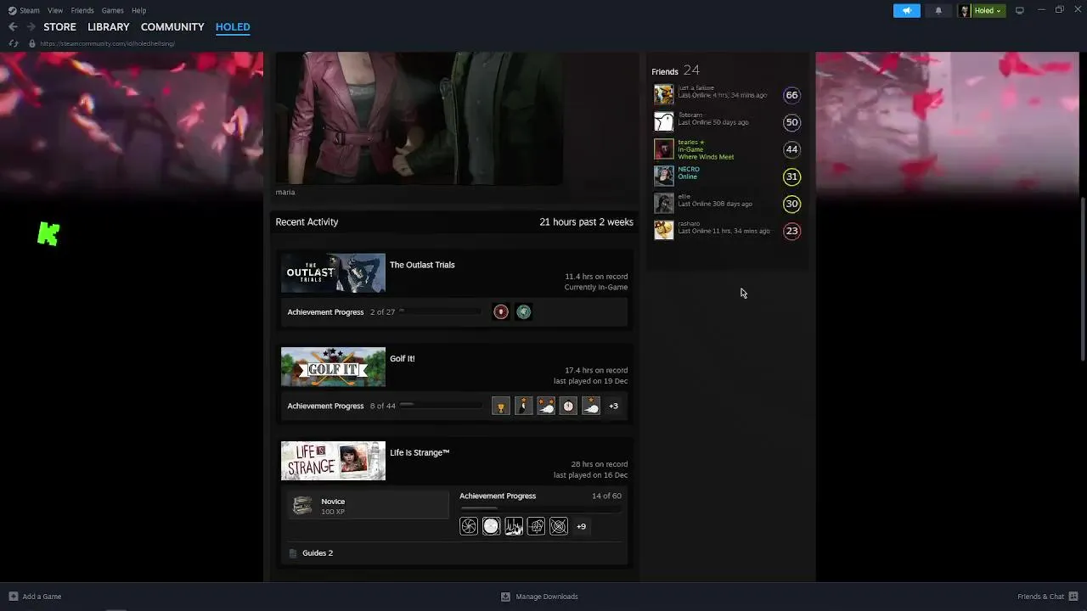Switch to Big Picture mode monitor icon

pos(1020,10)
